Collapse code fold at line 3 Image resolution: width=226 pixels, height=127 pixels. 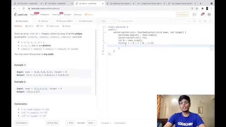point(105,32)
